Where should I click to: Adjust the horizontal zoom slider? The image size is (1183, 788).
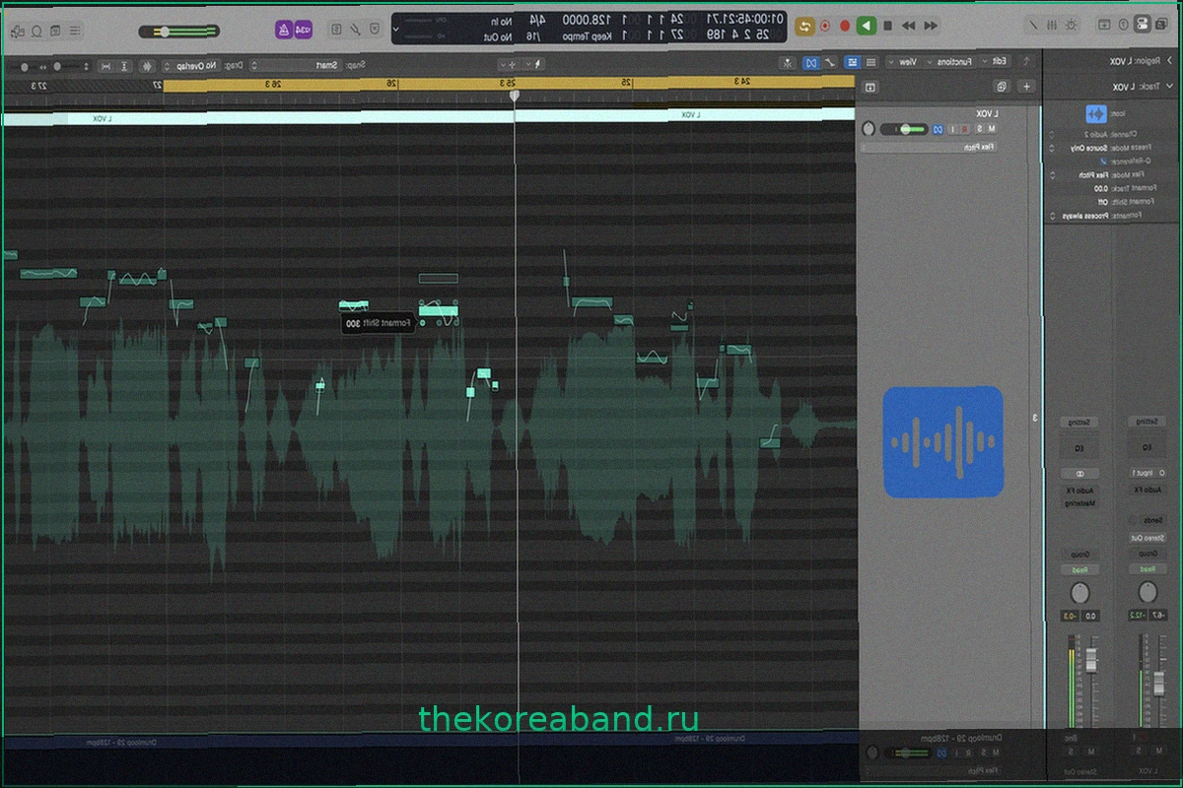25,65
